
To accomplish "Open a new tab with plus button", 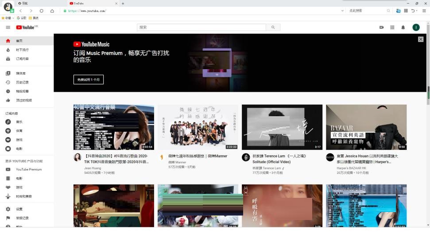I will [x=123, y=3].
